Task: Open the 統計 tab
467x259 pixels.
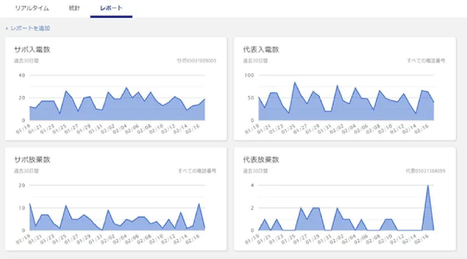Action: pos(74,8)
